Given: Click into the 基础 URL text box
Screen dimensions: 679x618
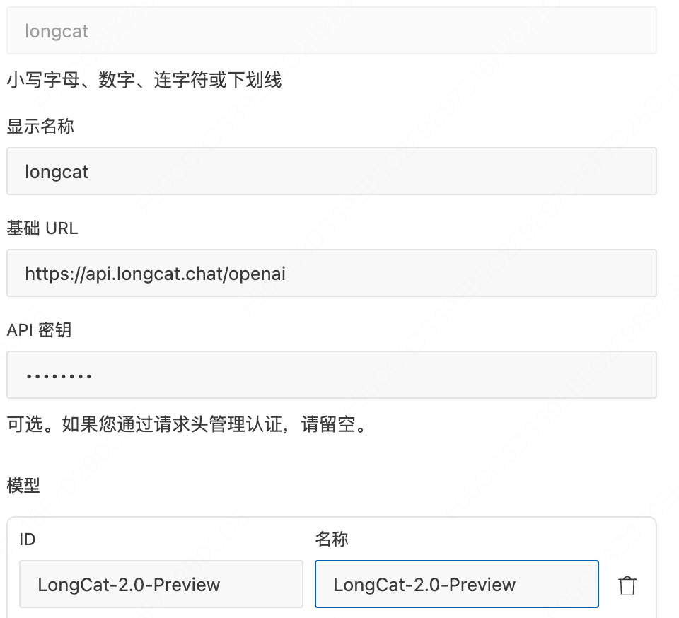Looking at the screenshot, I should pos(424,273).
